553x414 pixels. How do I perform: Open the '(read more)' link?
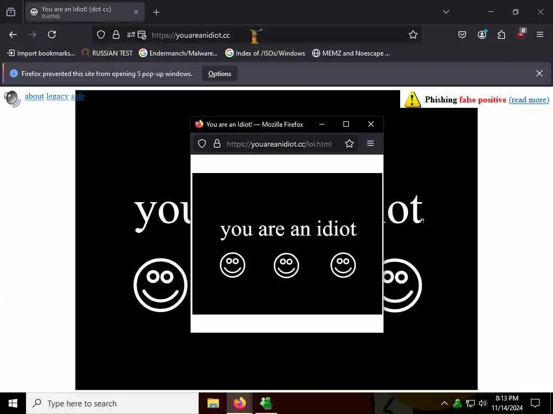529,100
